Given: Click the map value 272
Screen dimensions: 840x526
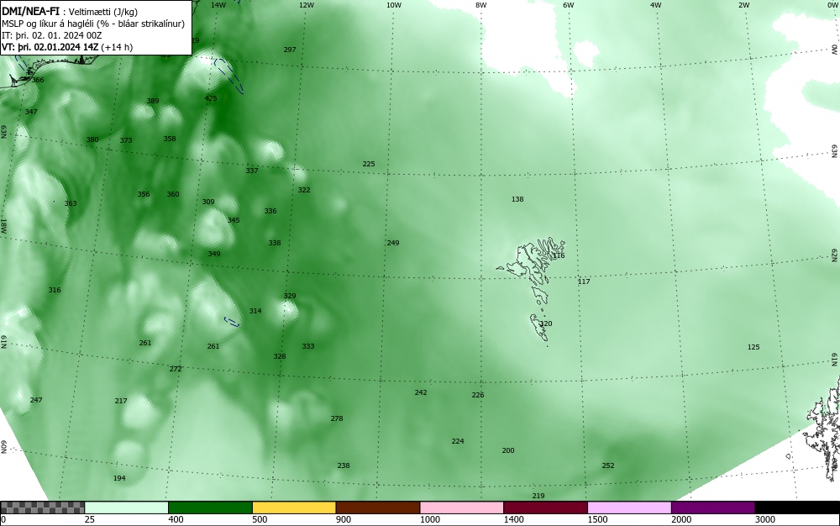Looking at the screenshot, I should (176, 369).
